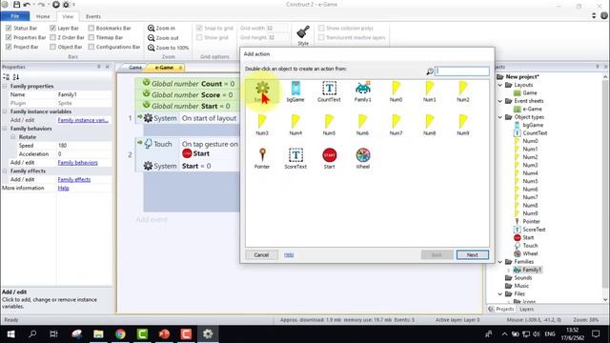Select the Num4 sprite icon
610x343 pixels.
pos(295,125)
